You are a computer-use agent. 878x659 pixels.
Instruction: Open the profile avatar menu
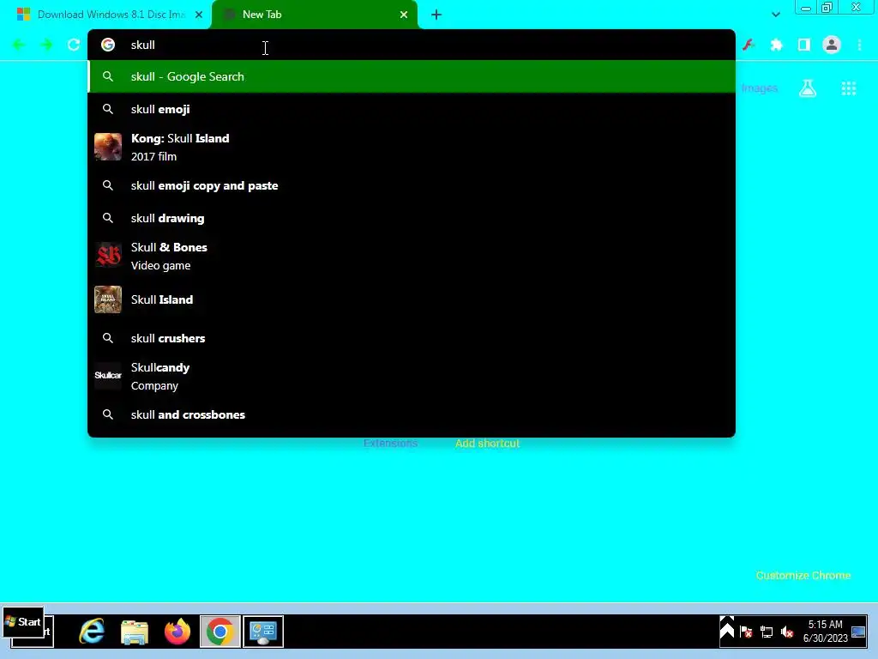pos(832,45)
